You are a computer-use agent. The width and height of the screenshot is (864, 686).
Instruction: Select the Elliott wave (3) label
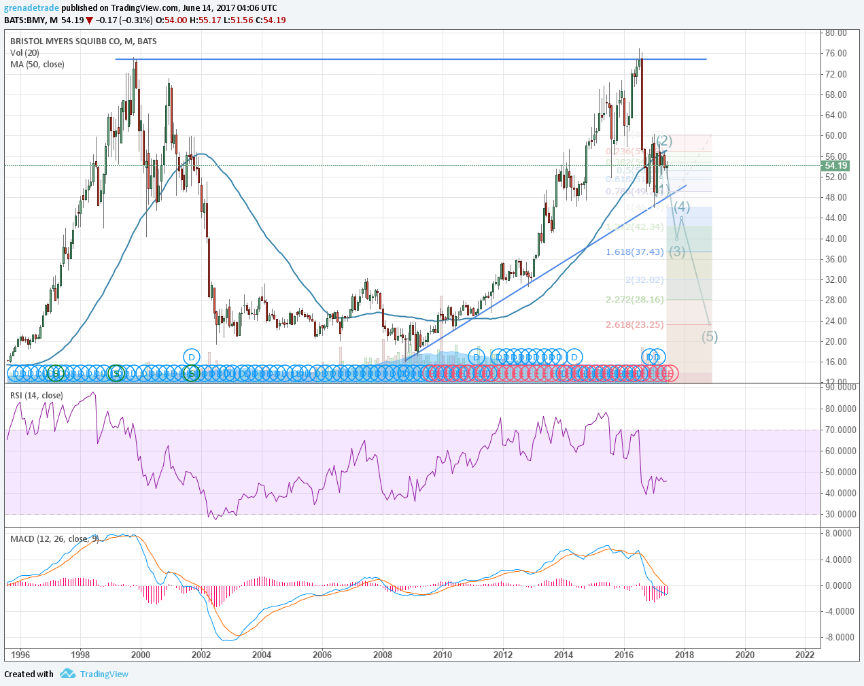pos(677,252)
